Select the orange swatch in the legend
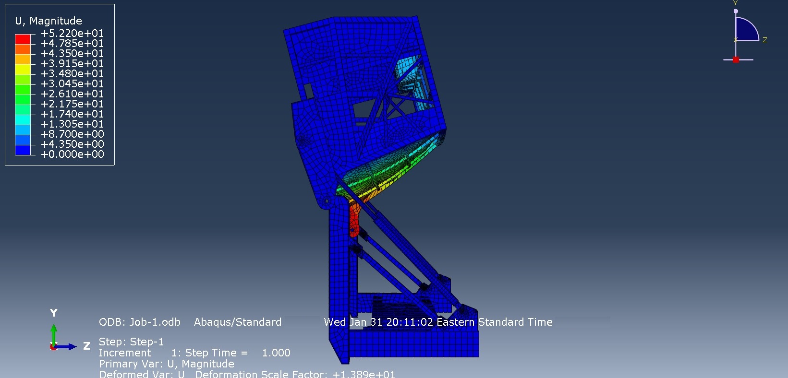The height and width of the screenshot is (378, 788). coord(23,49)
